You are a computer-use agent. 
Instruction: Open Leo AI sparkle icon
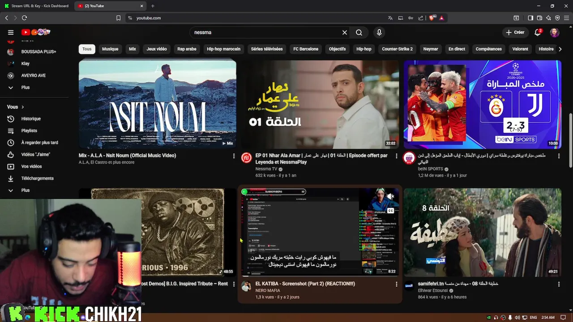548,18
